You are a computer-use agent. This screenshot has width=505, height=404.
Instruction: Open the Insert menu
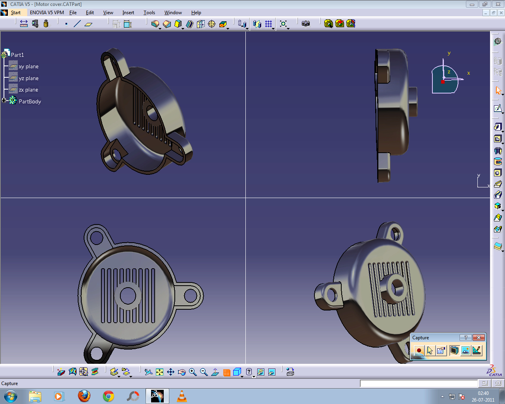pyautogui.click(x=128, y=13)
